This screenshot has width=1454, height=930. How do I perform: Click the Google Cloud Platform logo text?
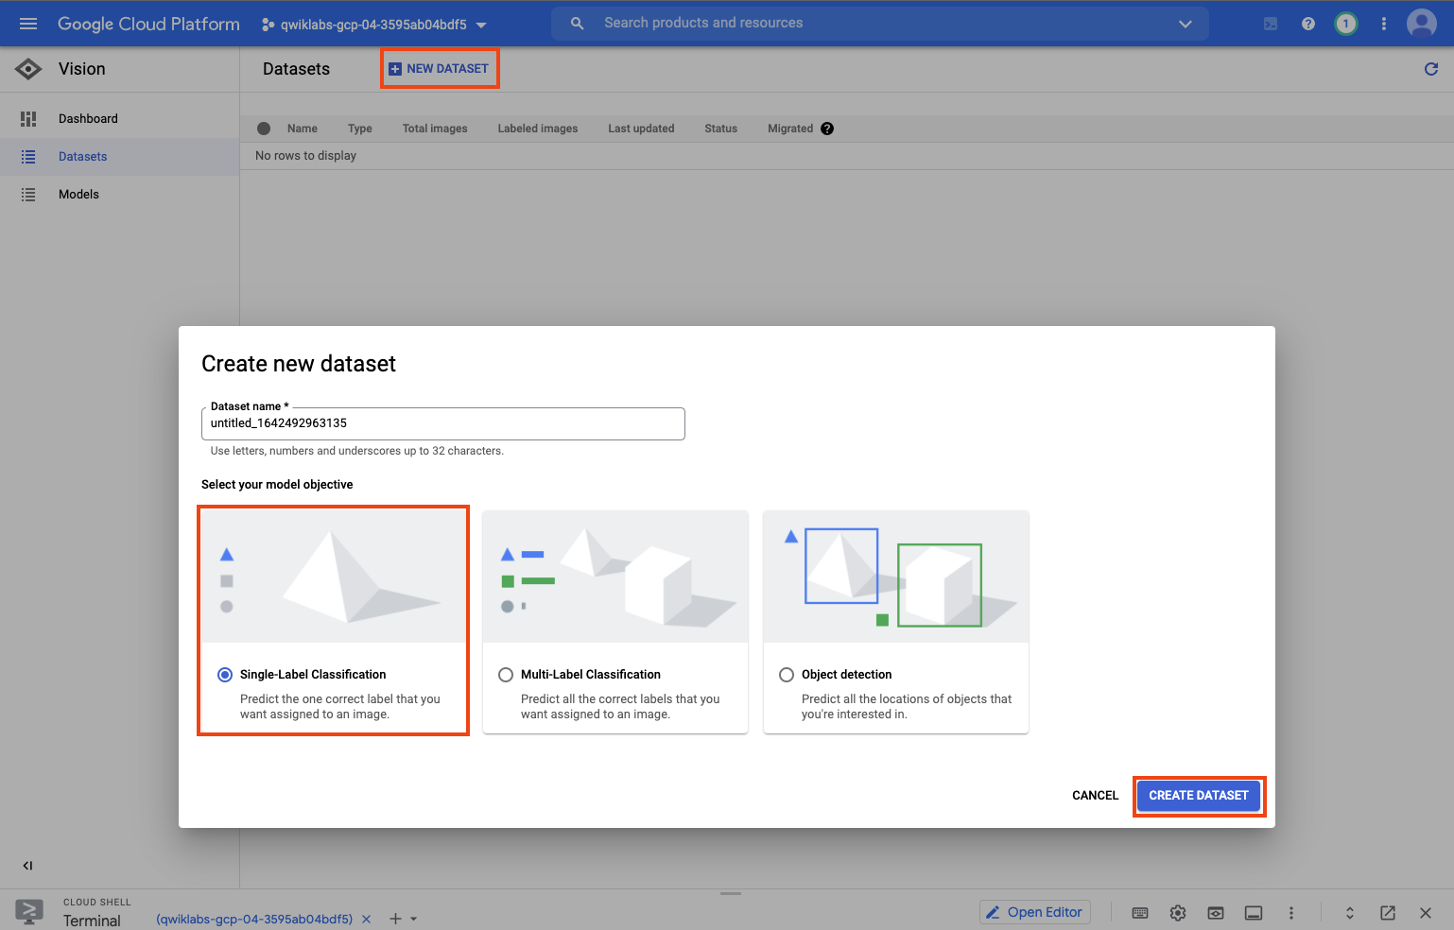(148, 24)
